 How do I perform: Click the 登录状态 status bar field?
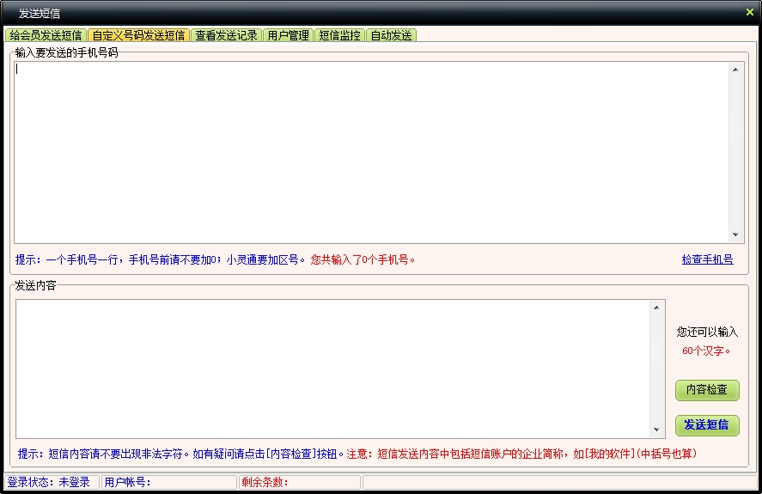(x=50, y=482)
